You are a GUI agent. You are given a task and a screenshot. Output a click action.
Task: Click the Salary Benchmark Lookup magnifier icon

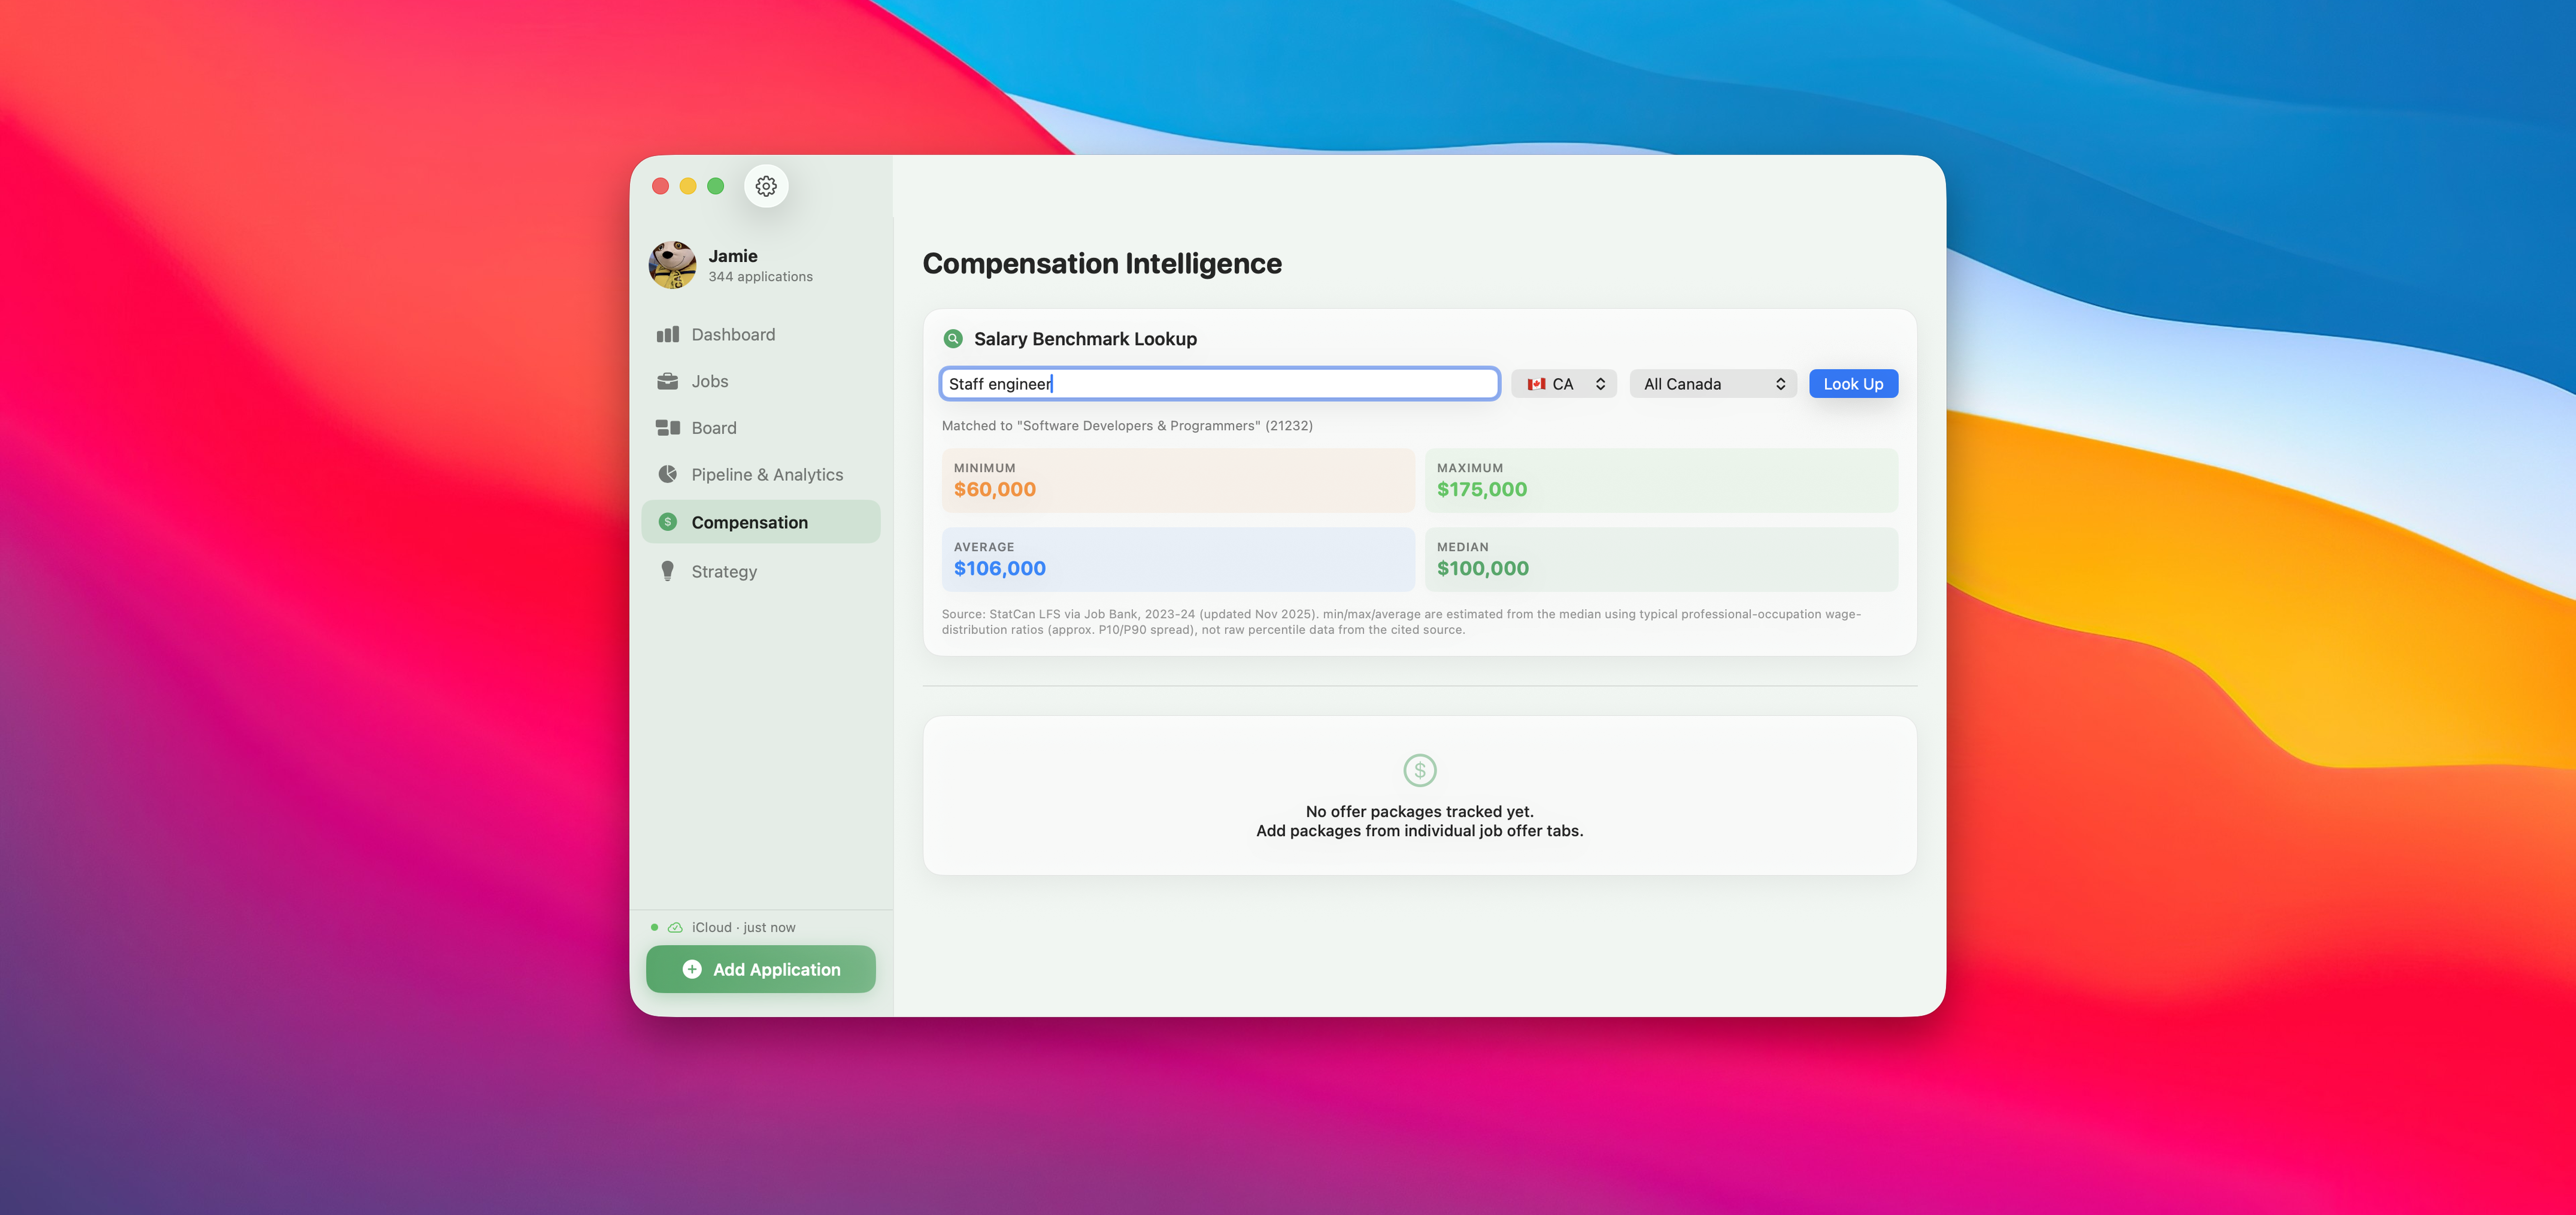click(953, 339)
